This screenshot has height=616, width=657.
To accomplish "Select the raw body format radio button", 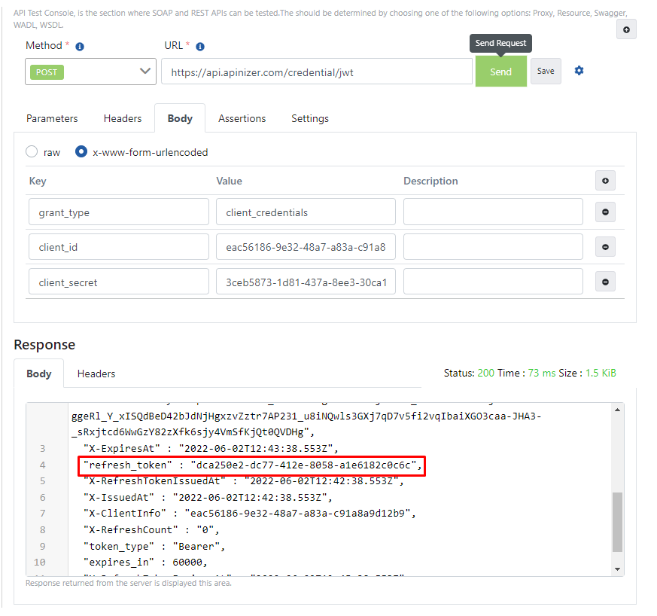I will pyautogui.click(x=31, y=151).
